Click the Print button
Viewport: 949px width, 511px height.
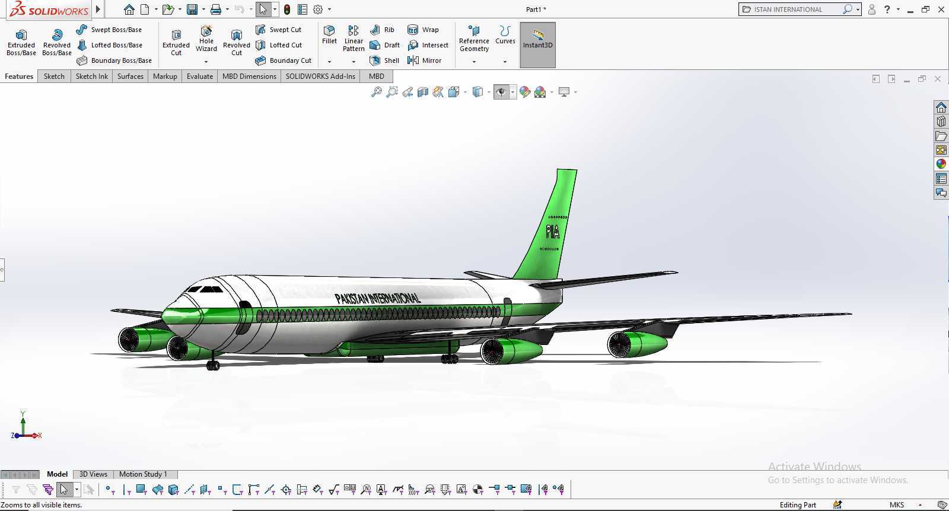(216, 9)
